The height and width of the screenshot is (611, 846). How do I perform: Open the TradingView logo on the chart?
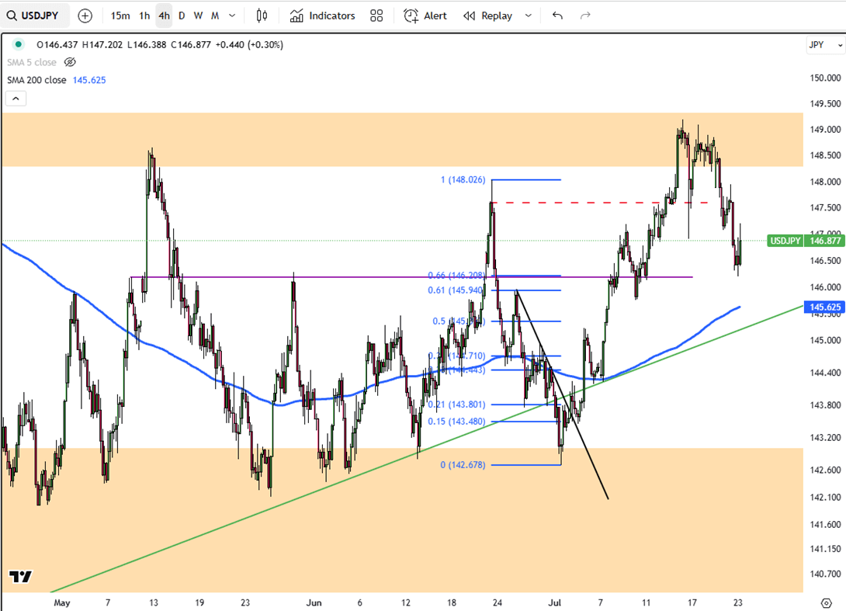coord(21,576)
